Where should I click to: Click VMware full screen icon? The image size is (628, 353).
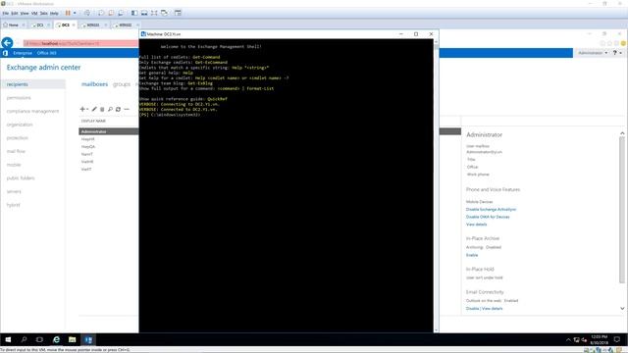(x=154, y=13)
